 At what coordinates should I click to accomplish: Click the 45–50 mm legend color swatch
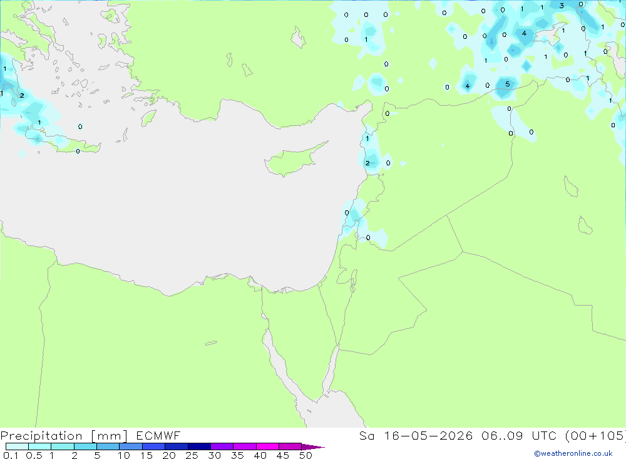[290, 446]
